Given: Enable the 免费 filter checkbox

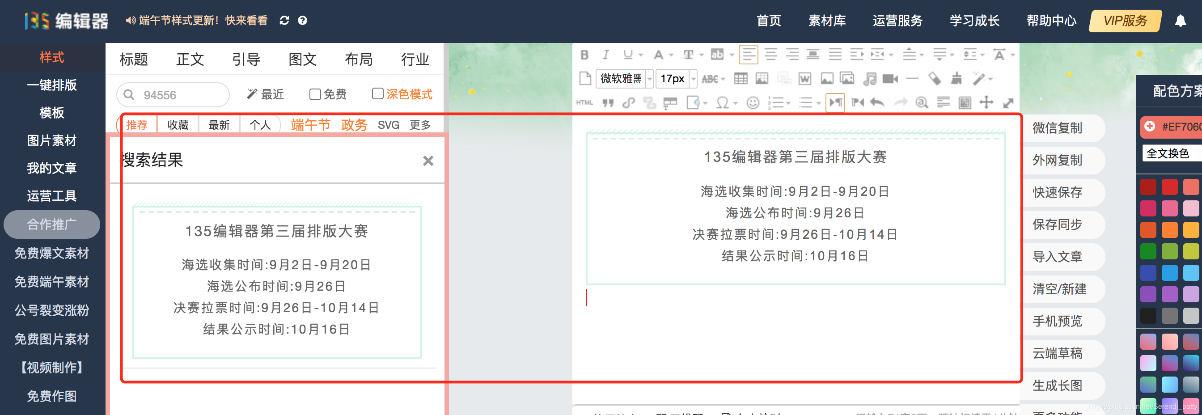Looking at the screenshot, I should pyautogui.click(x=314, y=94).
